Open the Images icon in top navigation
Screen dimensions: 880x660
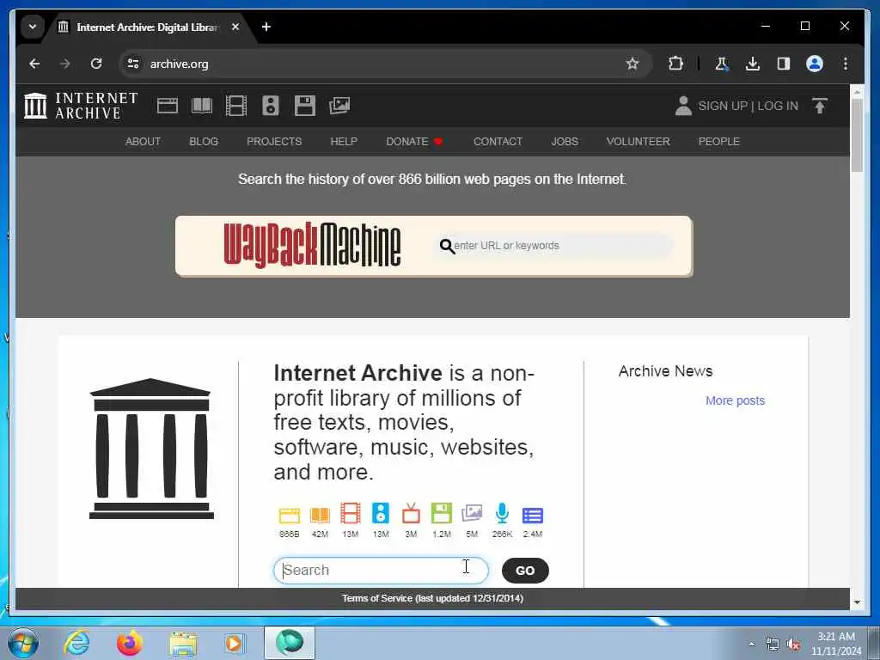[x=339, y=106]
